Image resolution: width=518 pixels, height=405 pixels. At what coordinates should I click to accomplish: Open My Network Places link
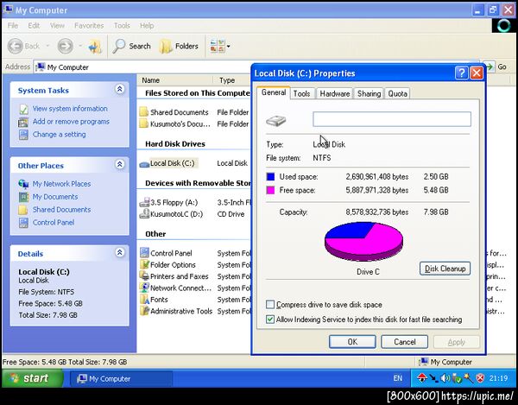[61, 184]
